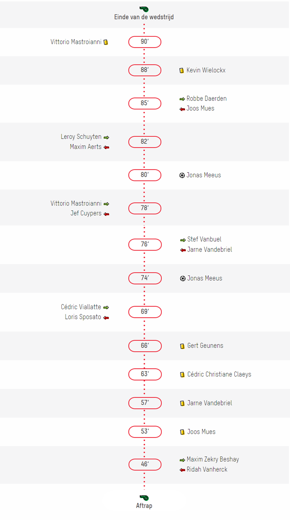Click the green substitution-in arrow beside Robbe Daerden
The height and width of the screenshot is (520, 290).
pyautogui.click(x=182, y=99)
